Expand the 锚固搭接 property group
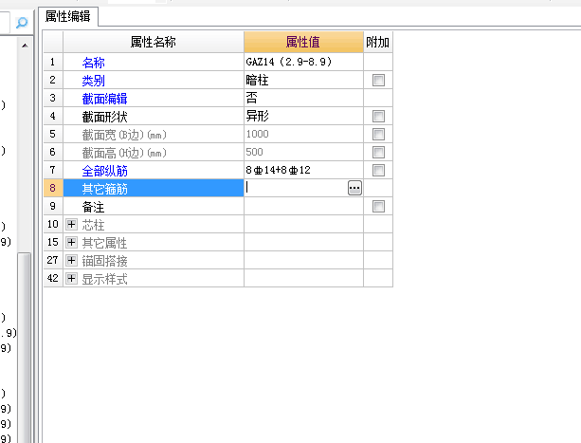Viewport: 581px width, 443px height. 71,261
